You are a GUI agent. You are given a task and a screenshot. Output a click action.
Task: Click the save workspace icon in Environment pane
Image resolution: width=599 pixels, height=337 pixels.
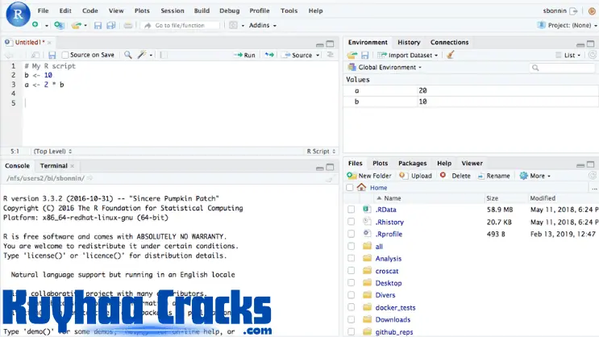pyautogui.click(x=364, y=55)
